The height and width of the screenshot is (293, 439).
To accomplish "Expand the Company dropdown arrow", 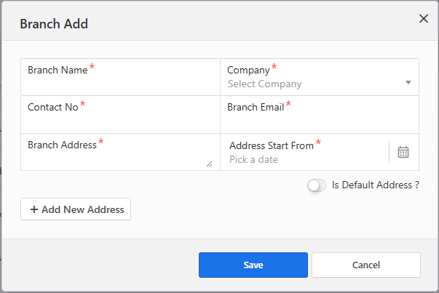I will pyautogui.click(x=408, y=82).
